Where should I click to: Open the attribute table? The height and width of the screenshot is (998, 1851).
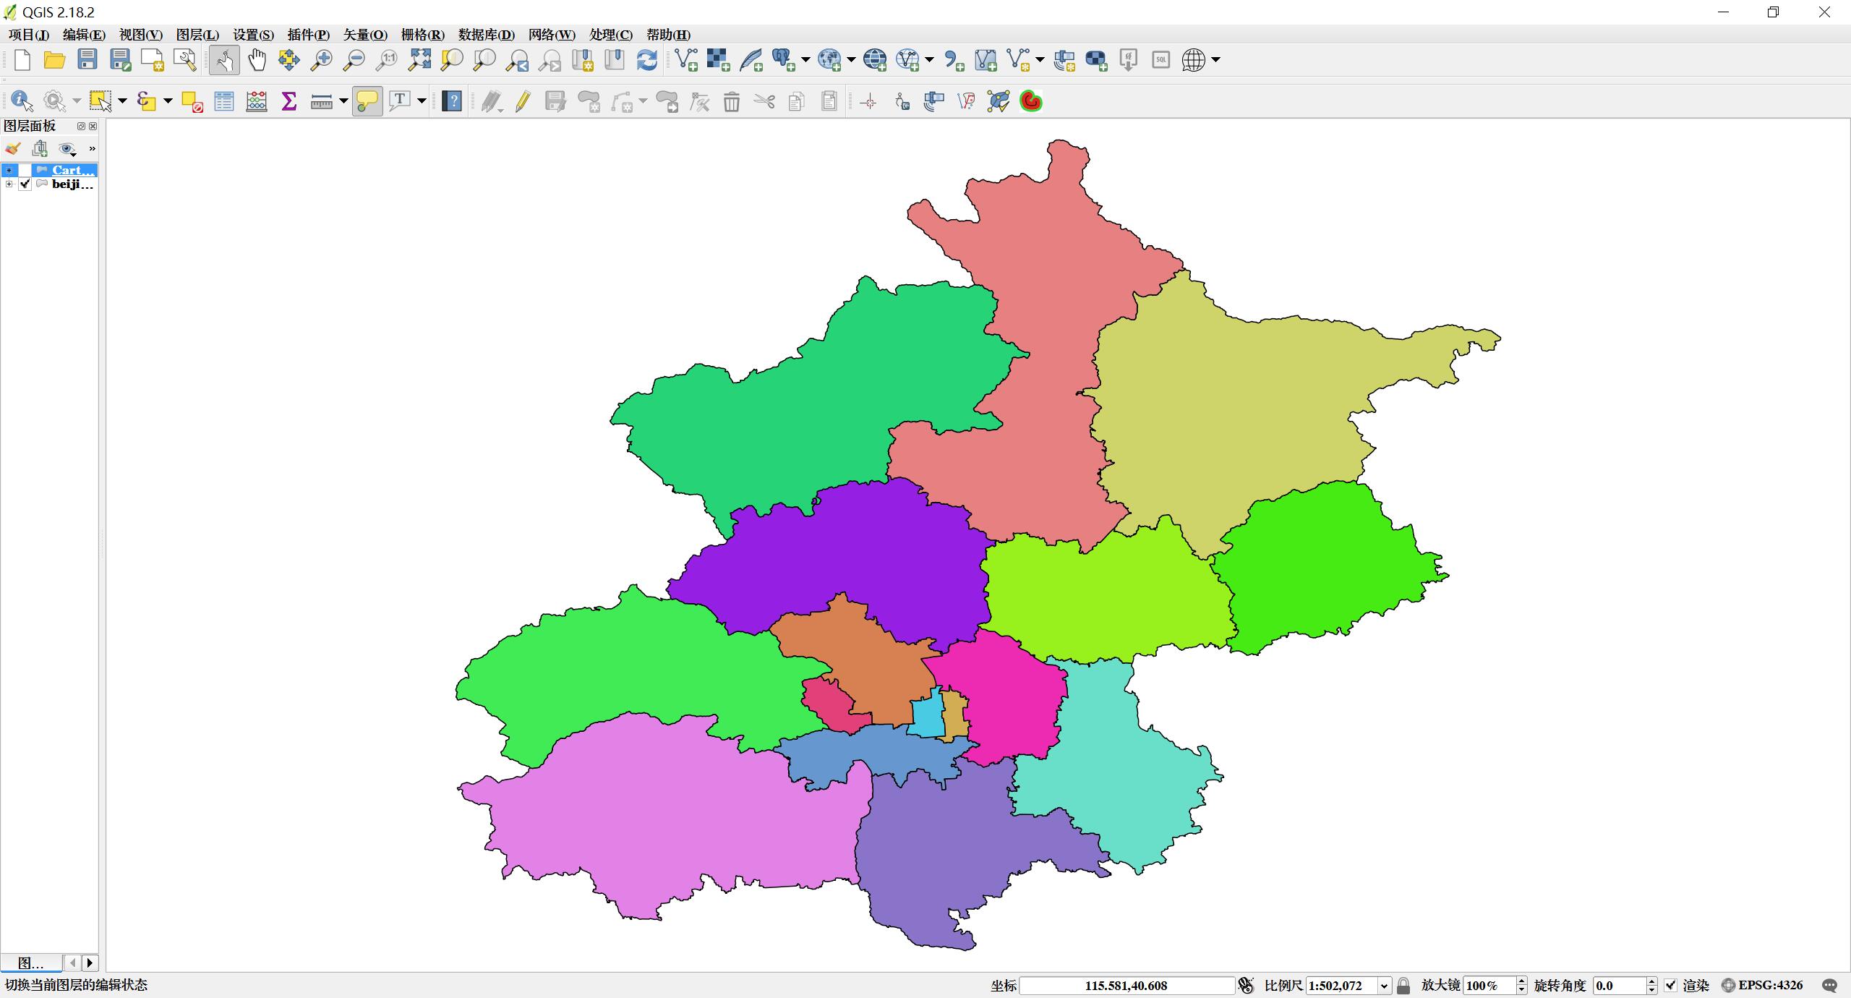pyautogui.click(x=224, y=101)
